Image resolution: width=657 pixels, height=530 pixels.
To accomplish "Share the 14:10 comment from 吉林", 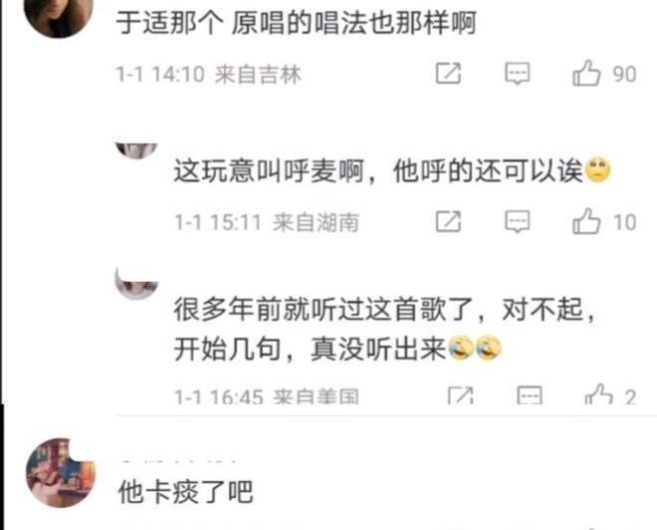I will (x=448, y=74).
